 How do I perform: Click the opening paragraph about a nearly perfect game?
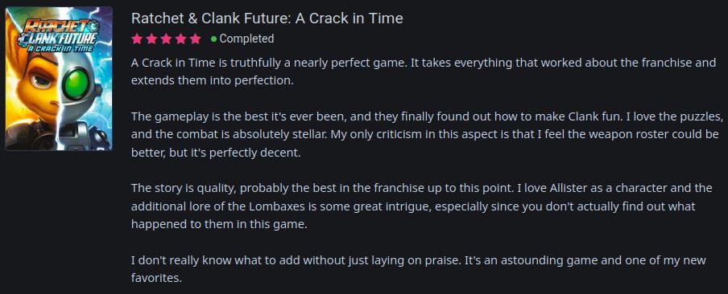point(424,71)
